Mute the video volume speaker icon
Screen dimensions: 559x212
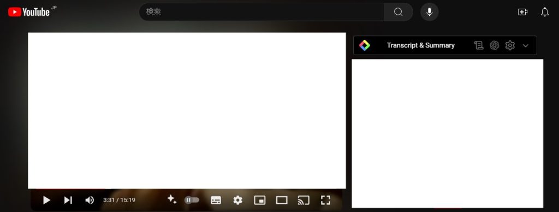90,200
